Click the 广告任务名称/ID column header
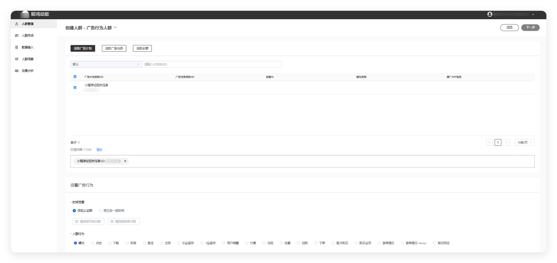Screen dimensions: 557x263 pyautogui.click(x=185, y=77)
